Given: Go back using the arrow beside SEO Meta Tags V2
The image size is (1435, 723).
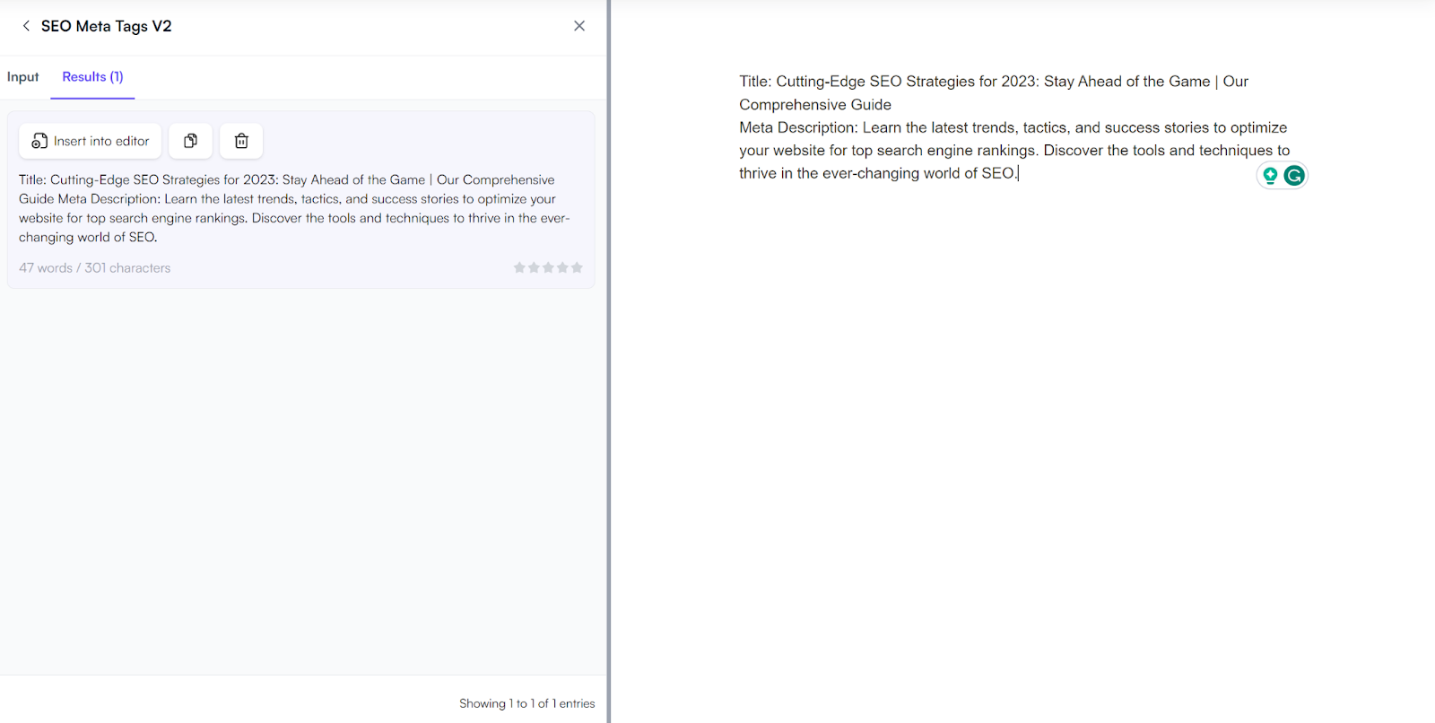Looking at the screenshot, I should point(26,26).
